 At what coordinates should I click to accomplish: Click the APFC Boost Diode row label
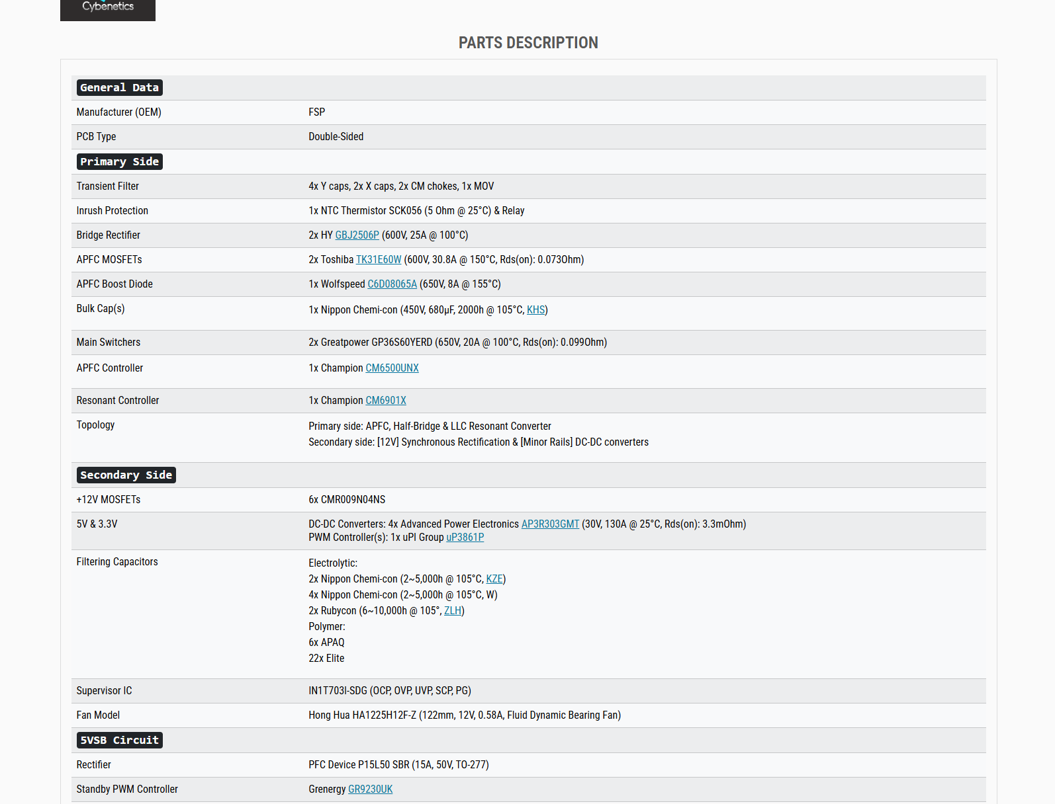coord(115,284)
